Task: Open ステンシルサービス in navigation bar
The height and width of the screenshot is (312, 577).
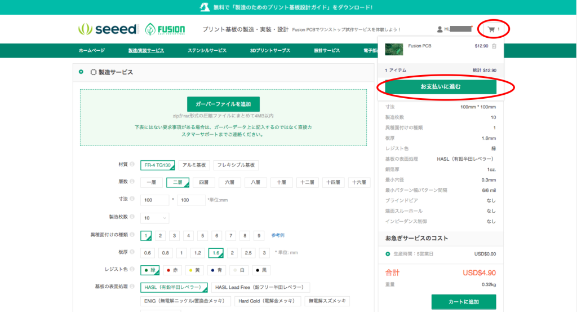Action: pyautogui.click(x=207, y=51)
